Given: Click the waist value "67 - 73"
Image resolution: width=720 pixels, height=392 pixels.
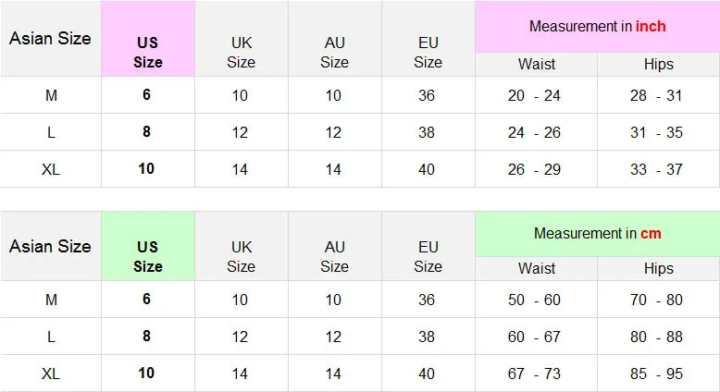Looking at the screenshot, I should pyautogui.click(x=535, y=374).
